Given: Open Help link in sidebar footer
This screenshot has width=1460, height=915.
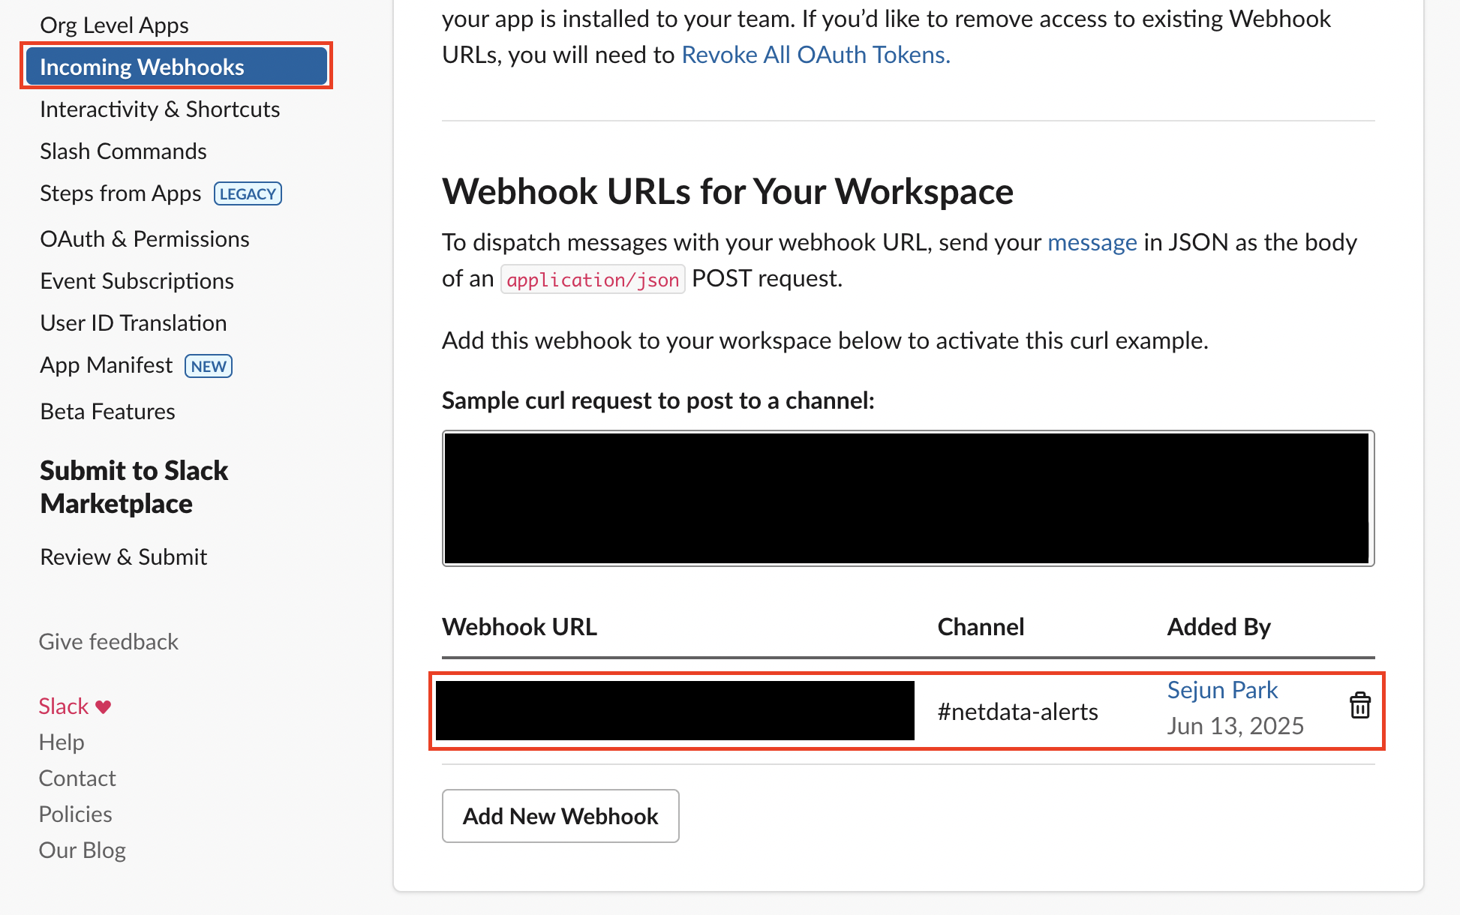Looking at the screenshot, I should pyautogui.click(x=62, y=742).
